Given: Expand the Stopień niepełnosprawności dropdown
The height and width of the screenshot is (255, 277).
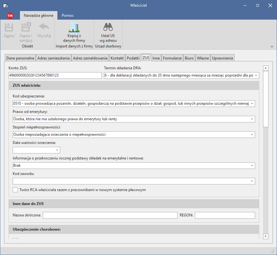Looking at the screenshot, I should click(252, 134).
